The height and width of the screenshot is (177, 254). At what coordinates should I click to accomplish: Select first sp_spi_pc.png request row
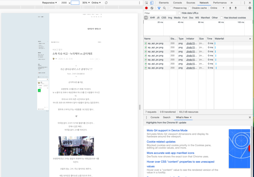[x=198, y=43]
